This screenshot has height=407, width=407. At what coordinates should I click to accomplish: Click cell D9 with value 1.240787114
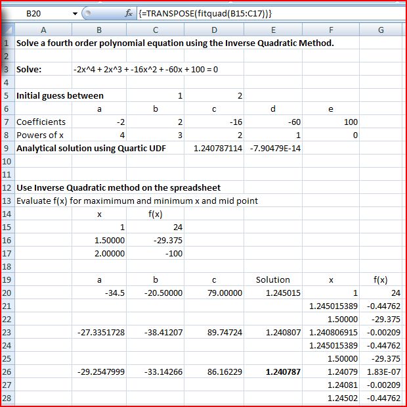click(214, 148)
